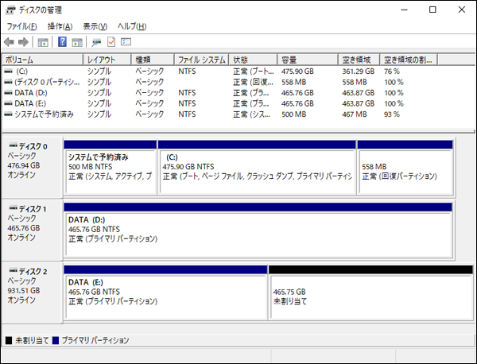Click the ディスク 2 header label
This screenshot has width=477, height=364.
pos(33,272)
